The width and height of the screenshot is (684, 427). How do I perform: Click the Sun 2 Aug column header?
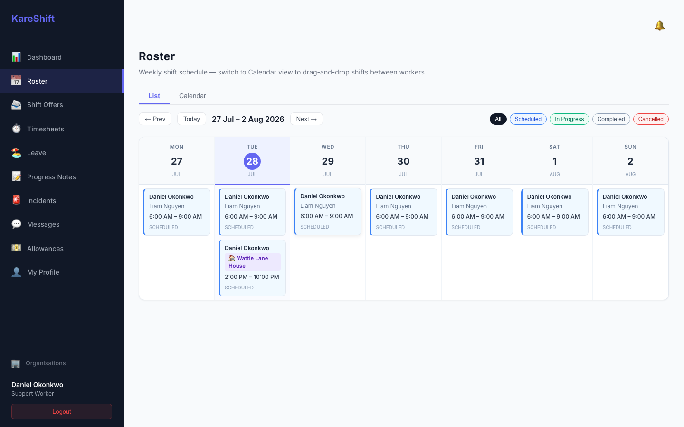click(x=630, y=161)
